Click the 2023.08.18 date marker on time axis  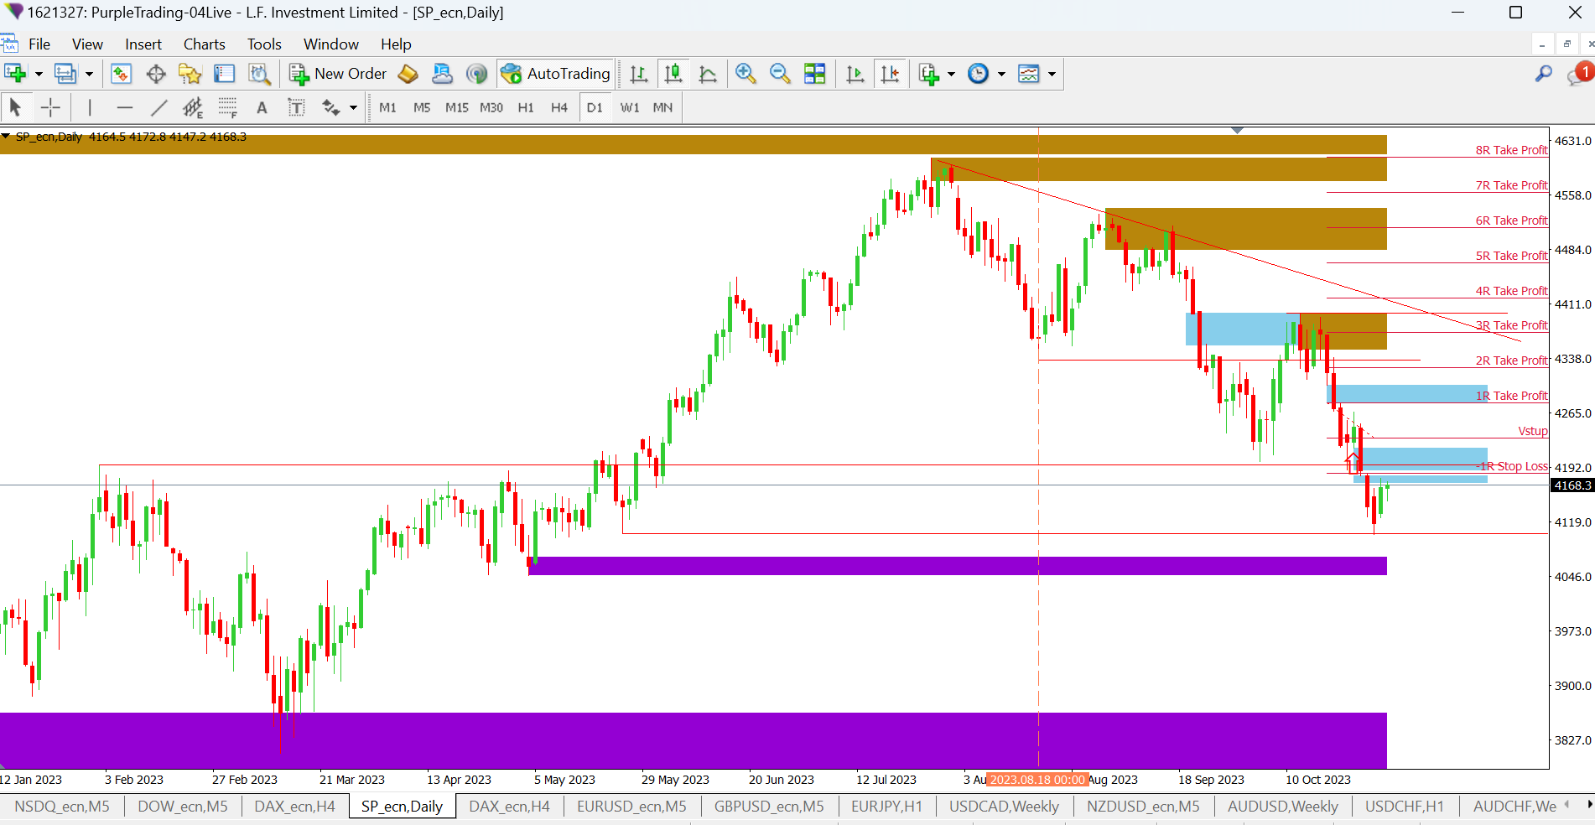(1037, 780)
